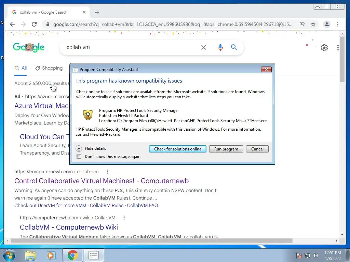Click the Google doodle logo
Screen dimensions: 350x262
(29, 47)
